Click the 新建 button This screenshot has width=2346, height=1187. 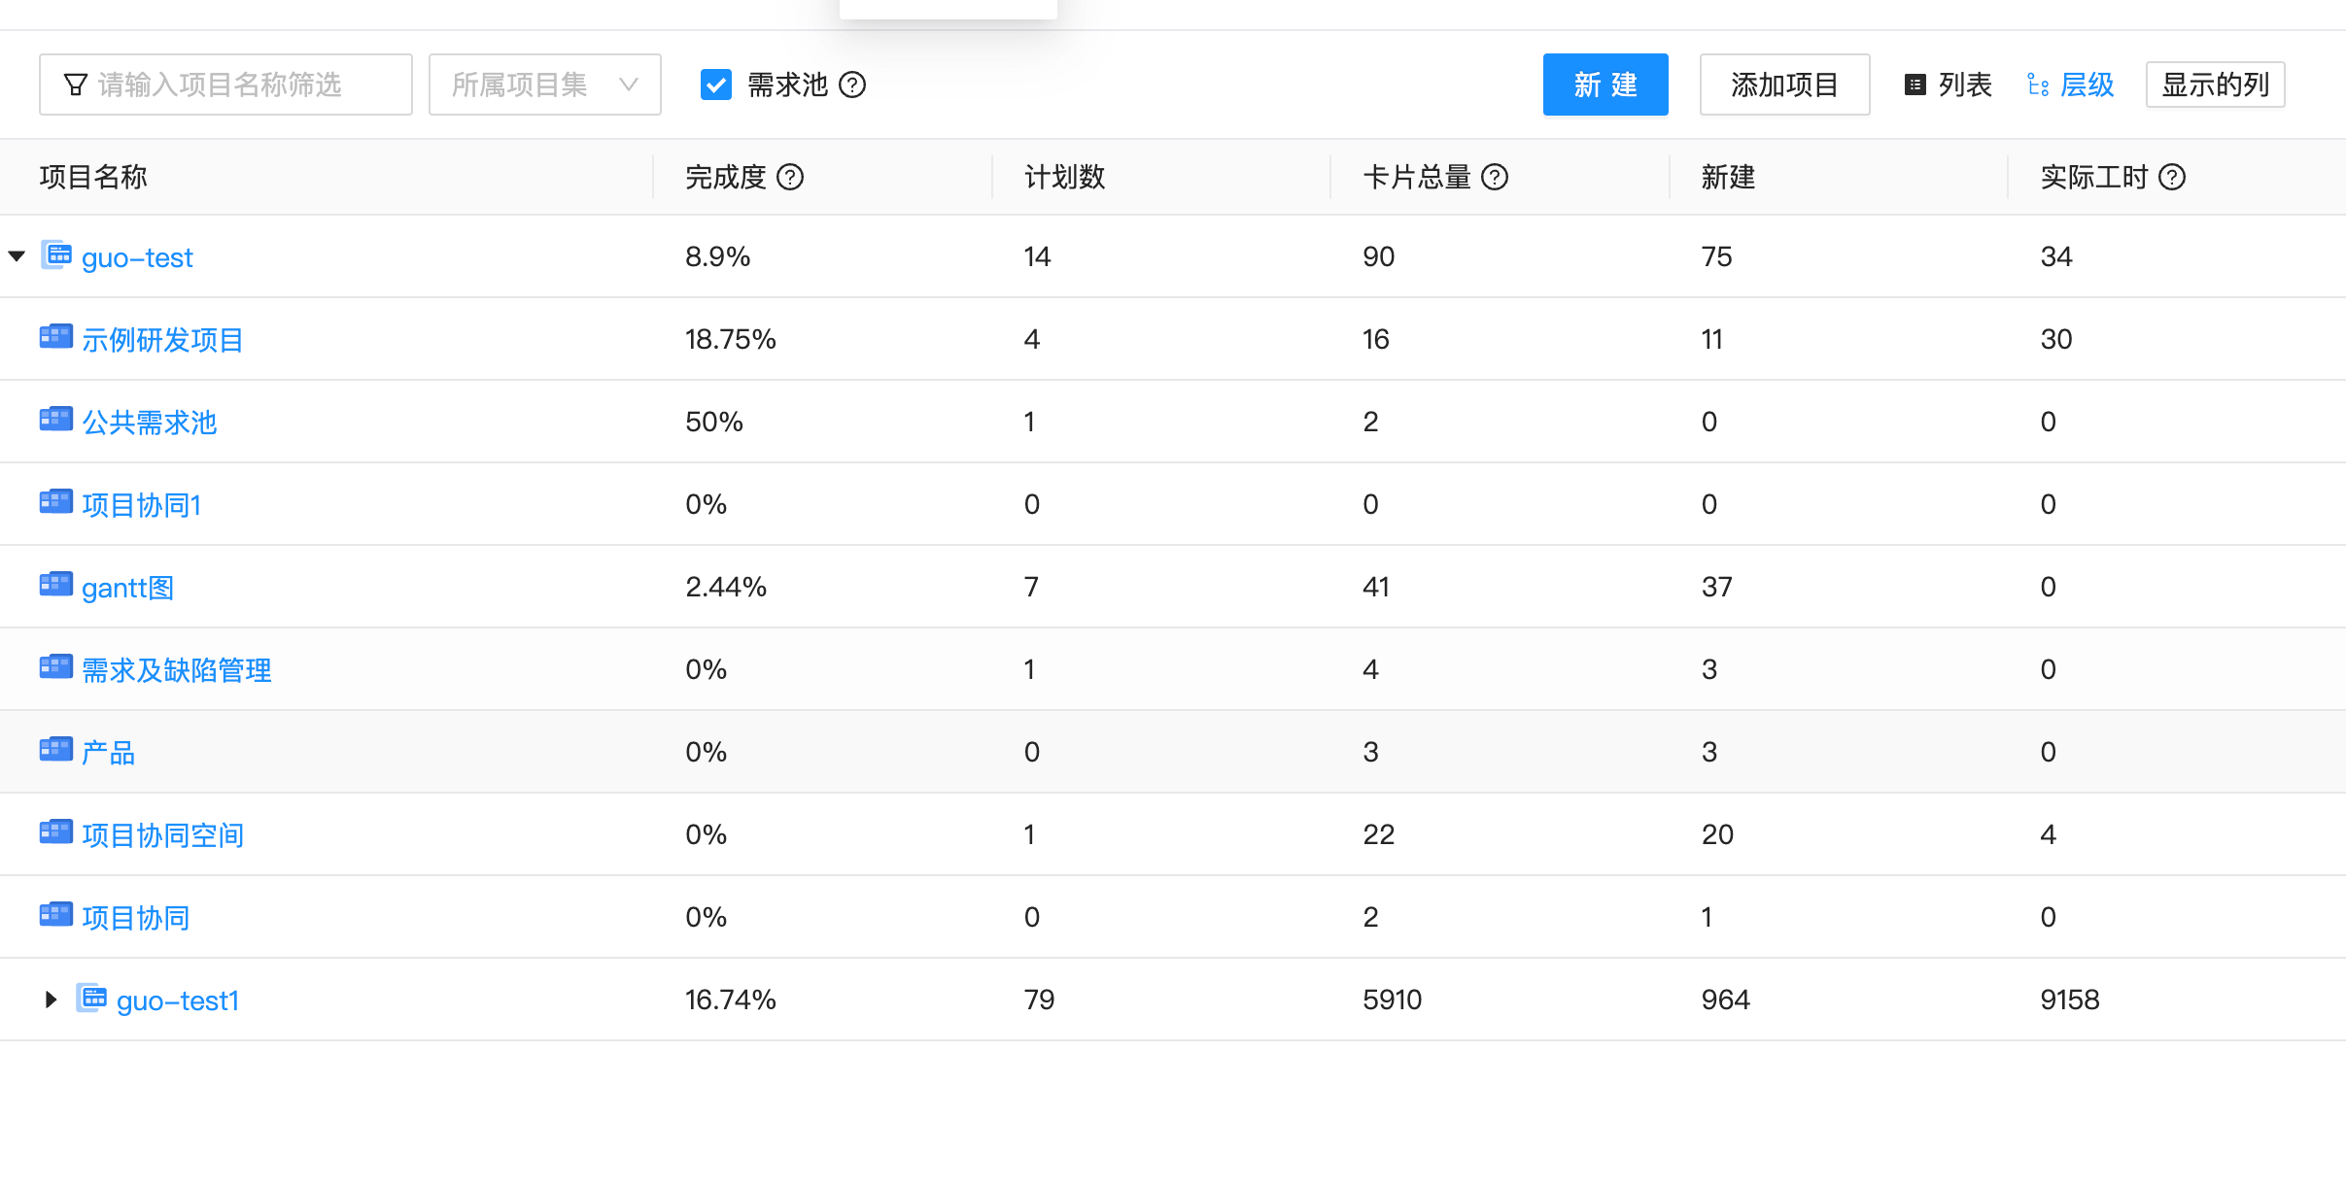click(x=1604, y=85)
